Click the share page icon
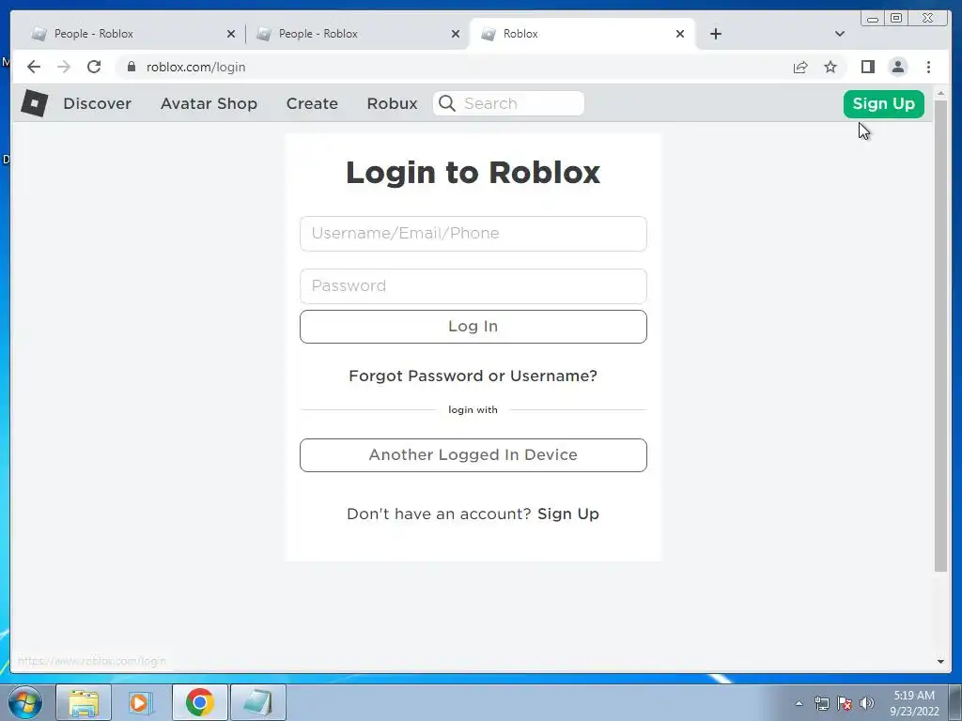 tap(800, 67)
